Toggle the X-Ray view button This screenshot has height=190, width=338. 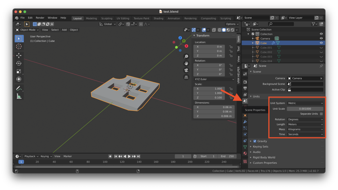coord(214,30)
